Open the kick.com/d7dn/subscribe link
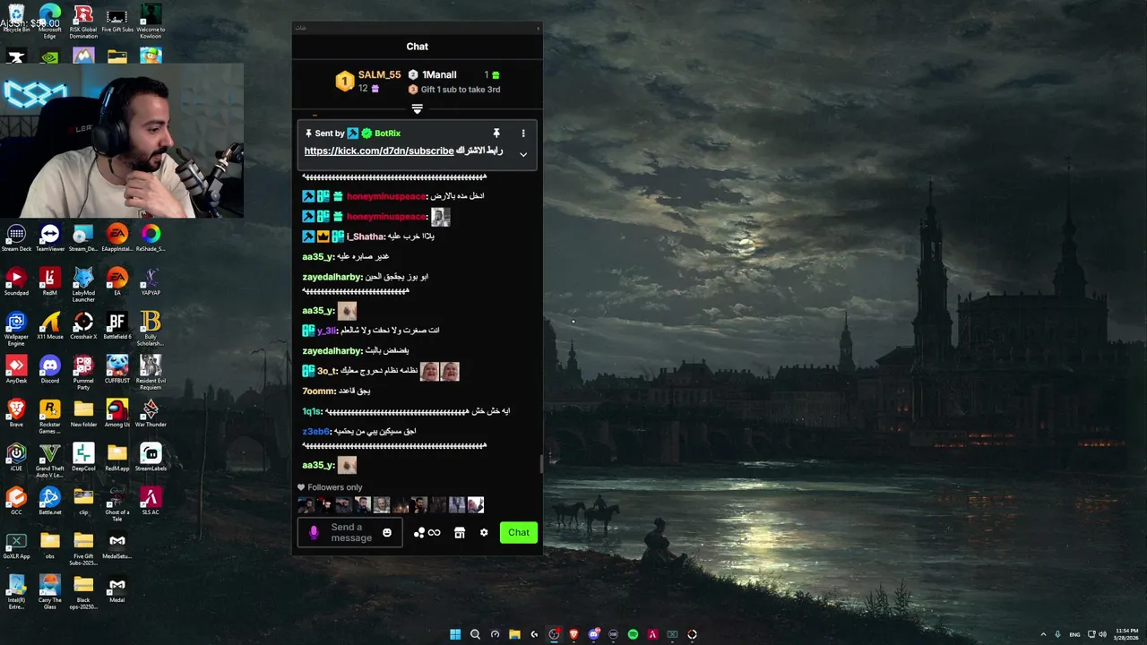The height and width of the screenshot is (645, 1147). [379, 150]
